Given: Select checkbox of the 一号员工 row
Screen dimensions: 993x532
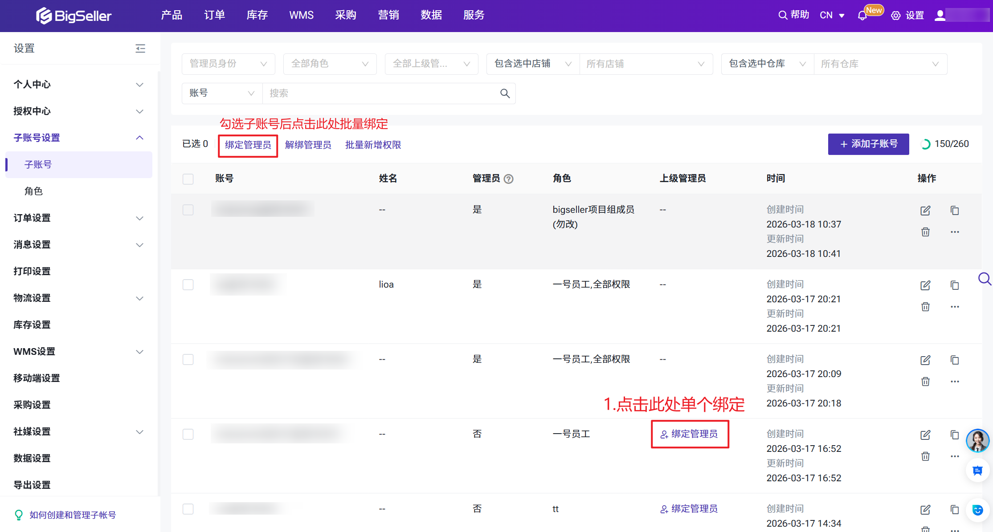Looking at the screenshot, I should click(188, 434).
